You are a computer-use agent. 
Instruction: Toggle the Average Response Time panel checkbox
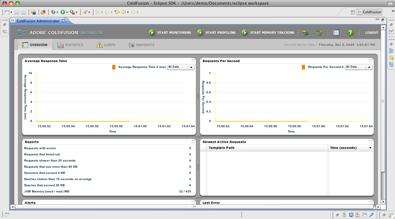point(193,60)
